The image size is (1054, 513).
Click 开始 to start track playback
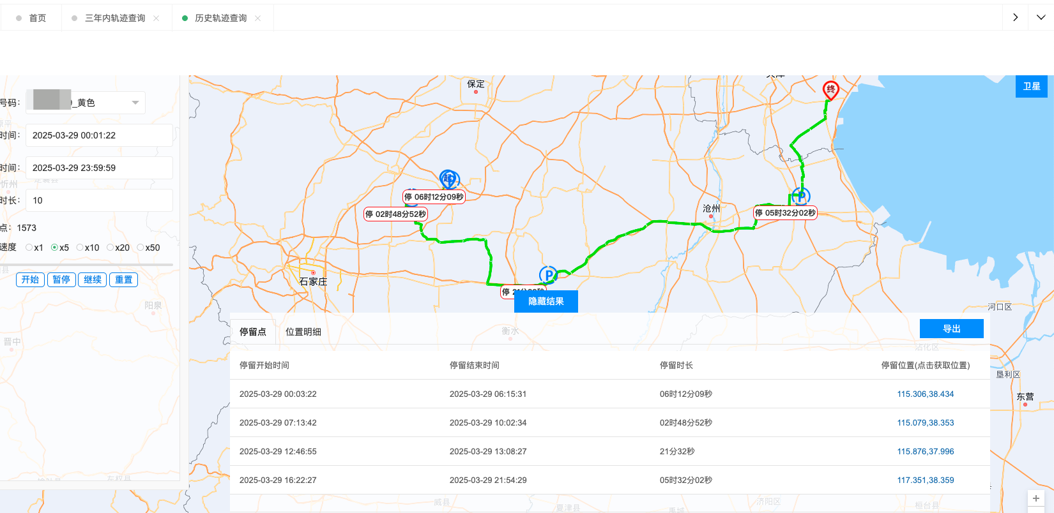coord(30,279)
